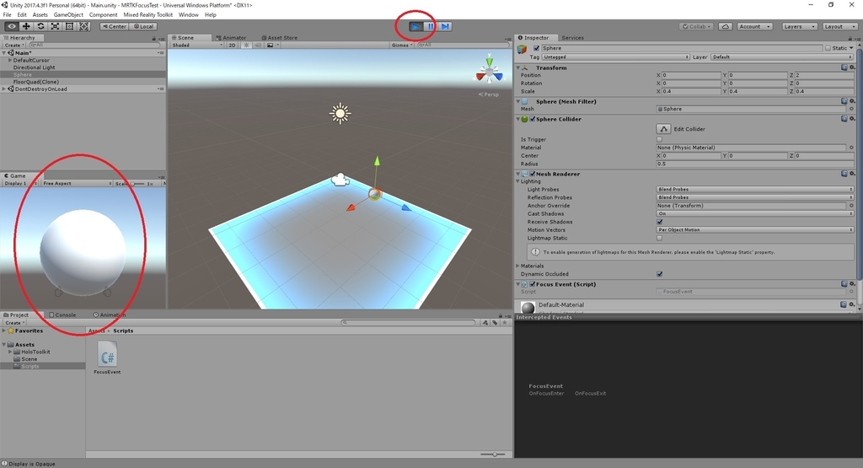Open scene effects image dropdown
The height and width of the screenshot is (468, 863).
tap(272, 46)
